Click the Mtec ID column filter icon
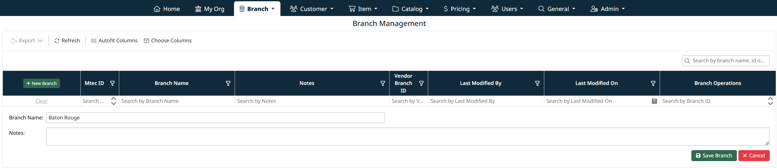The height and width of the screenshot is (168, 777). (x=112, y=83)
